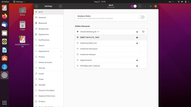Select Displays in the settings sidebar
Screen dimensions: 191x107
click(x=48, y=85)
